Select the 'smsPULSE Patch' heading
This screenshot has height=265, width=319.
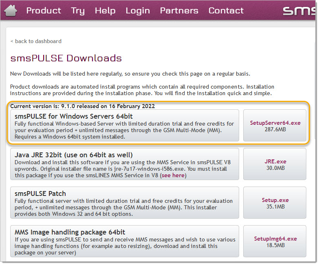(x=40, y=194)
